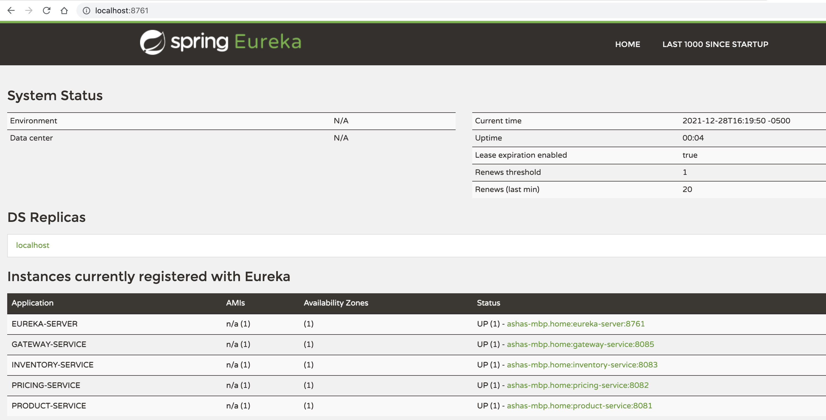826x420 pixels.
Task: Click the Availability Zones column header
Action: click(335, 303)
